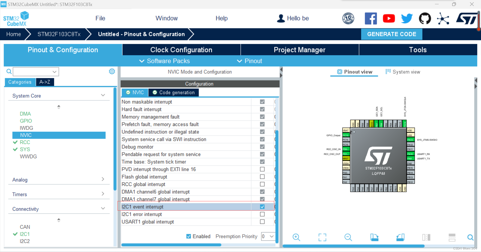Rotate the chip counter-clockwise icon

click(x=400, y=237)
